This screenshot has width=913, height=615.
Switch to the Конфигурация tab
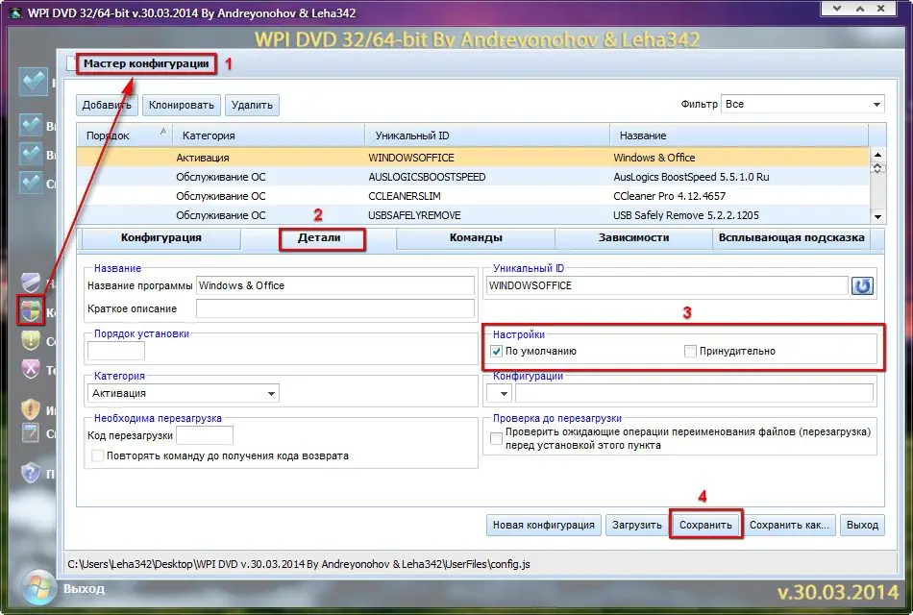(x=160, y=237)
